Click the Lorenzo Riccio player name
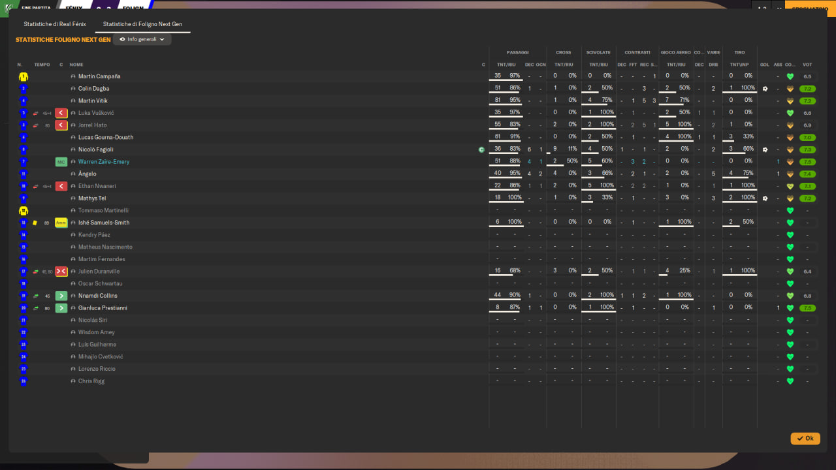The width and height of the screenshot is (836, 470). click(97, 369)
